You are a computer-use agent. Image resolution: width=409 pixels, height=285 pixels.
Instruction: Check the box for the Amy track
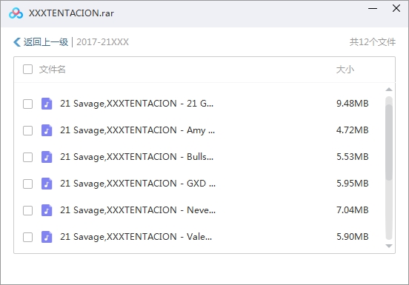click(27, 130)
